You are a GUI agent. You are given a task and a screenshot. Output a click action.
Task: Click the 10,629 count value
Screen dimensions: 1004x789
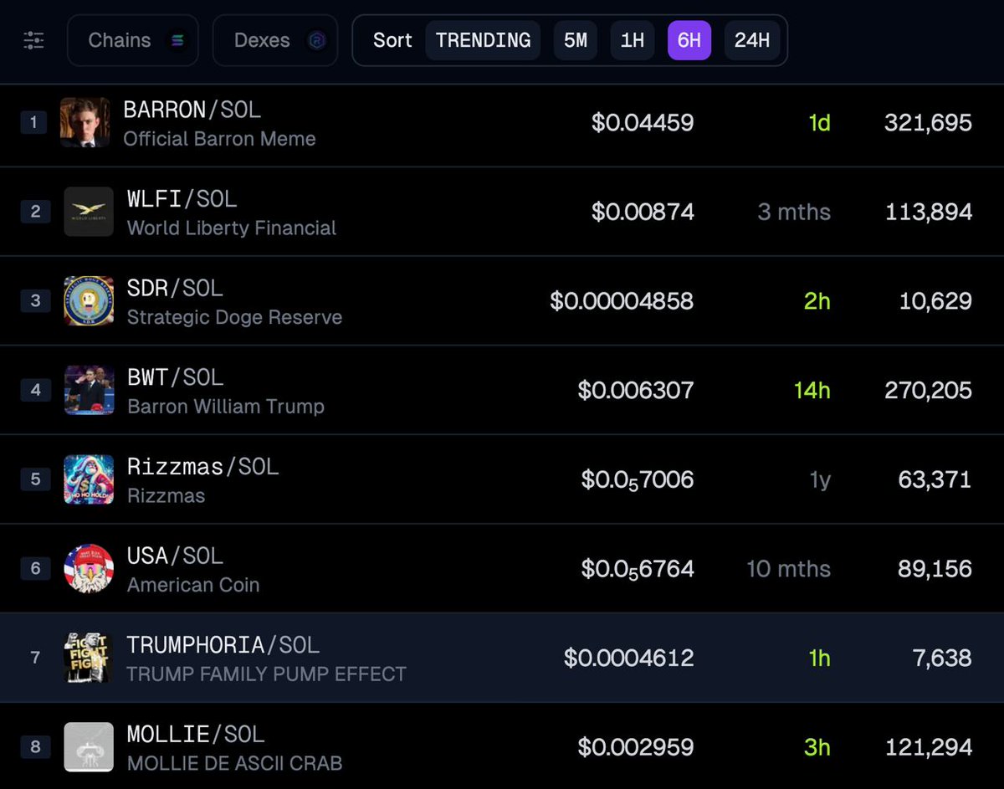tap(935, 301)
